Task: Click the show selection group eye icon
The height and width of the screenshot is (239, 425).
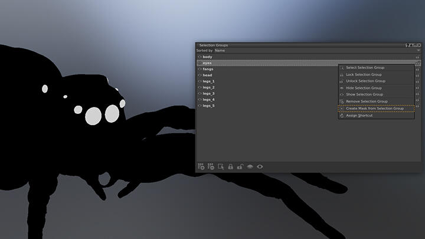Action: 260,166
